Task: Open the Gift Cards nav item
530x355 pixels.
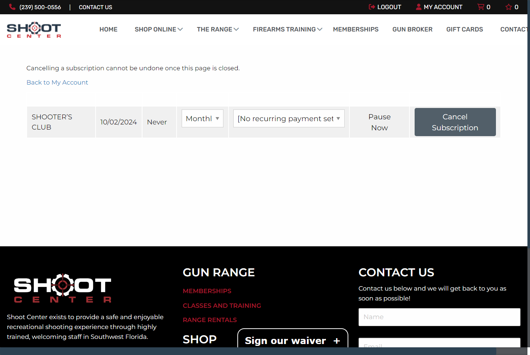Action: [464, 29]
